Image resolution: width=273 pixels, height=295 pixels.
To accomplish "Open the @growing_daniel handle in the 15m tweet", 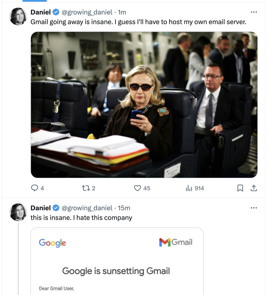I will (x=87, y=208).
